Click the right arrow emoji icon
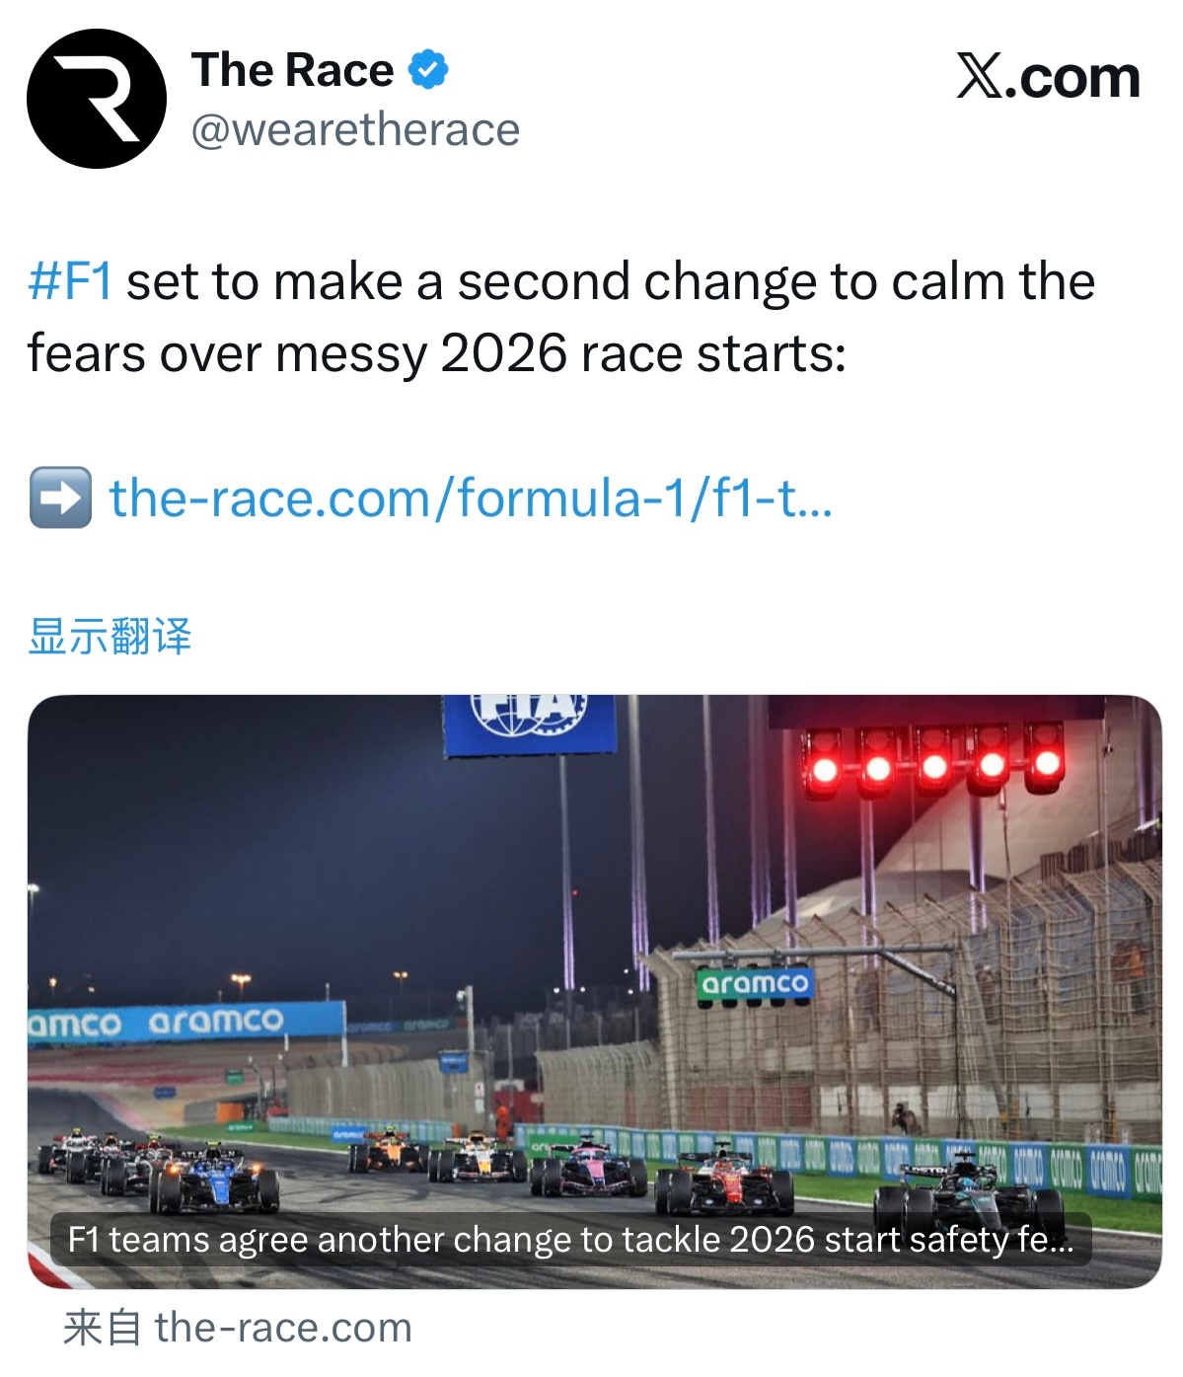 pos(60,497)
